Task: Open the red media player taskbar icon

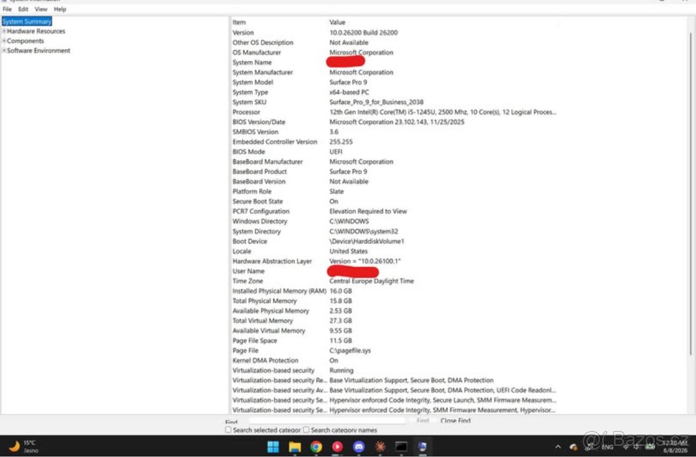Action: pos(338,447)
